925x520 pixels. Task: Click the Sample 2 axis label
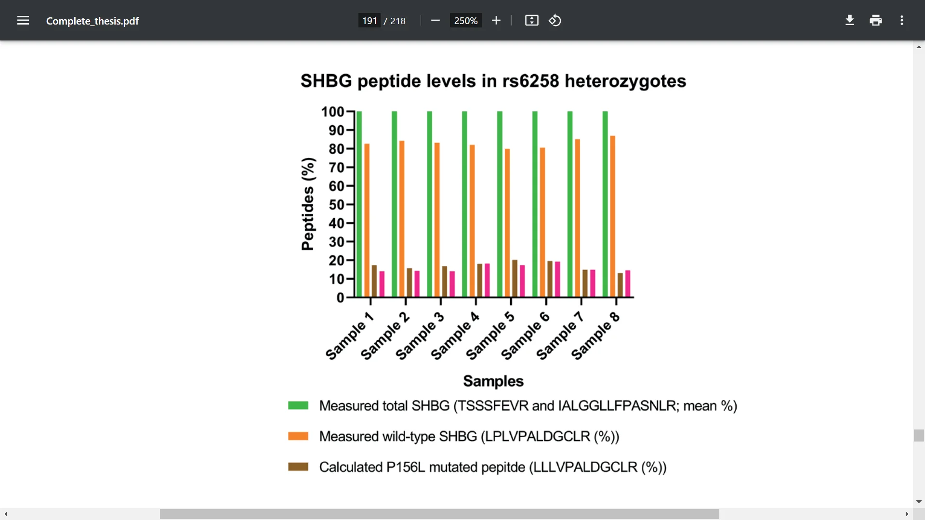tap(385, 336)
